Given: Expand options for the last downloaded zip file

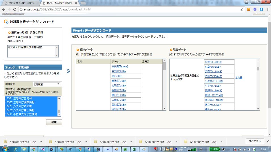Looking at the screenshot, I should pyautogui.click(x=221, y=142).
